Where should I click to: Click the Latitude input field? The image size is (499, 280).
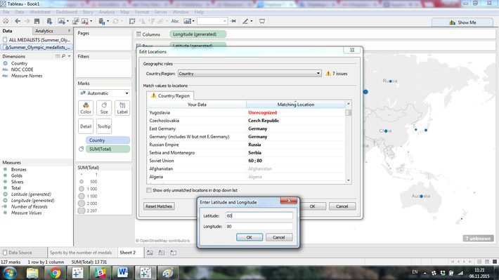coord(259,215)
